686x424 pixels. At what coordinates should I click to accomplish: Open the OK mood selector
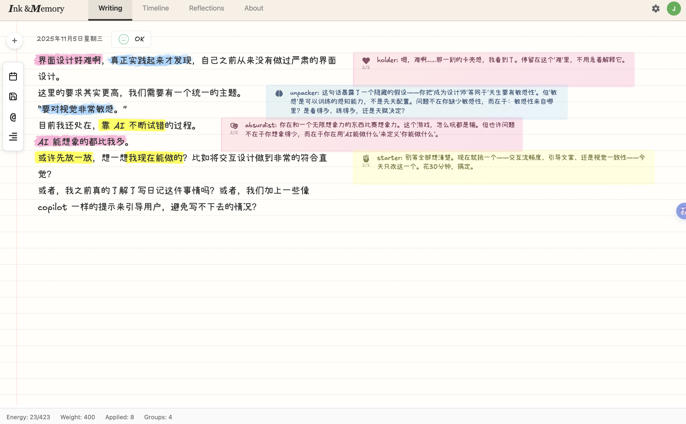131,39
